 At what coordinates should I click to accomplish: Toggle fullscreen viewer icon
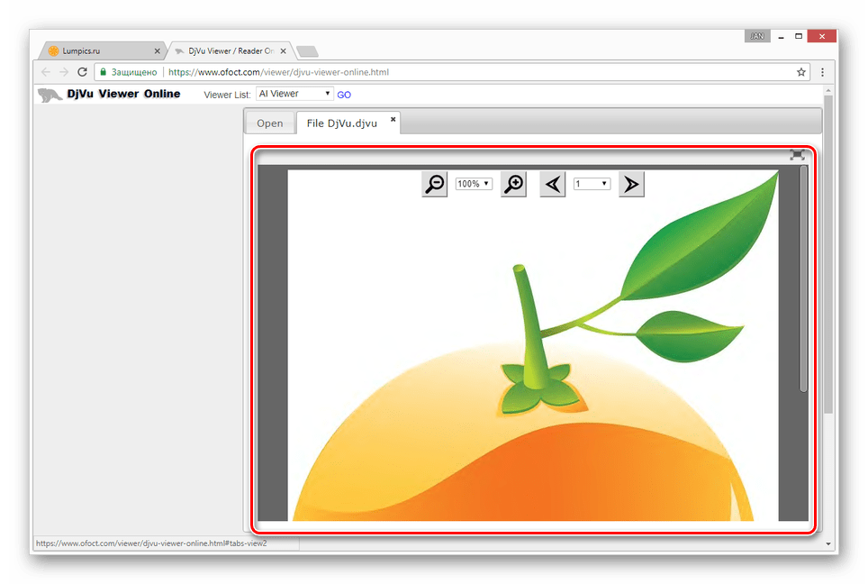coord(797,155)
